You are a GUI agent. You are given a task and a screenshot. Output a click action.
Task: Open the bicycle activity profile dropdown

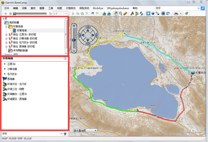point(178,14)
